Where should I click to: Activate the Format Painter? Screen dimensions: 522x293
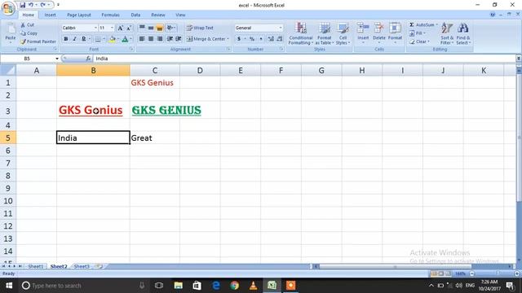[x=38, y=42]
